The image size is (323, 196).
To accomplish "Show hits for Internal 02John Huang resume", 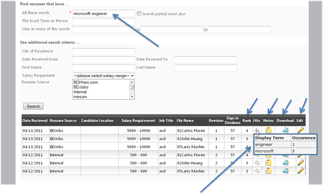I will point(256,163).
